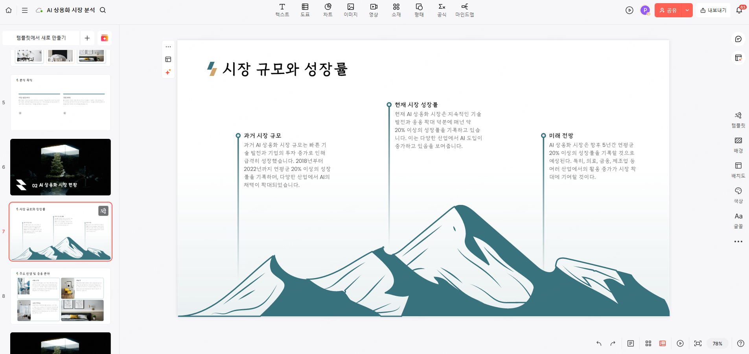Open the 색상 color theme panel

tap(738, 195)
